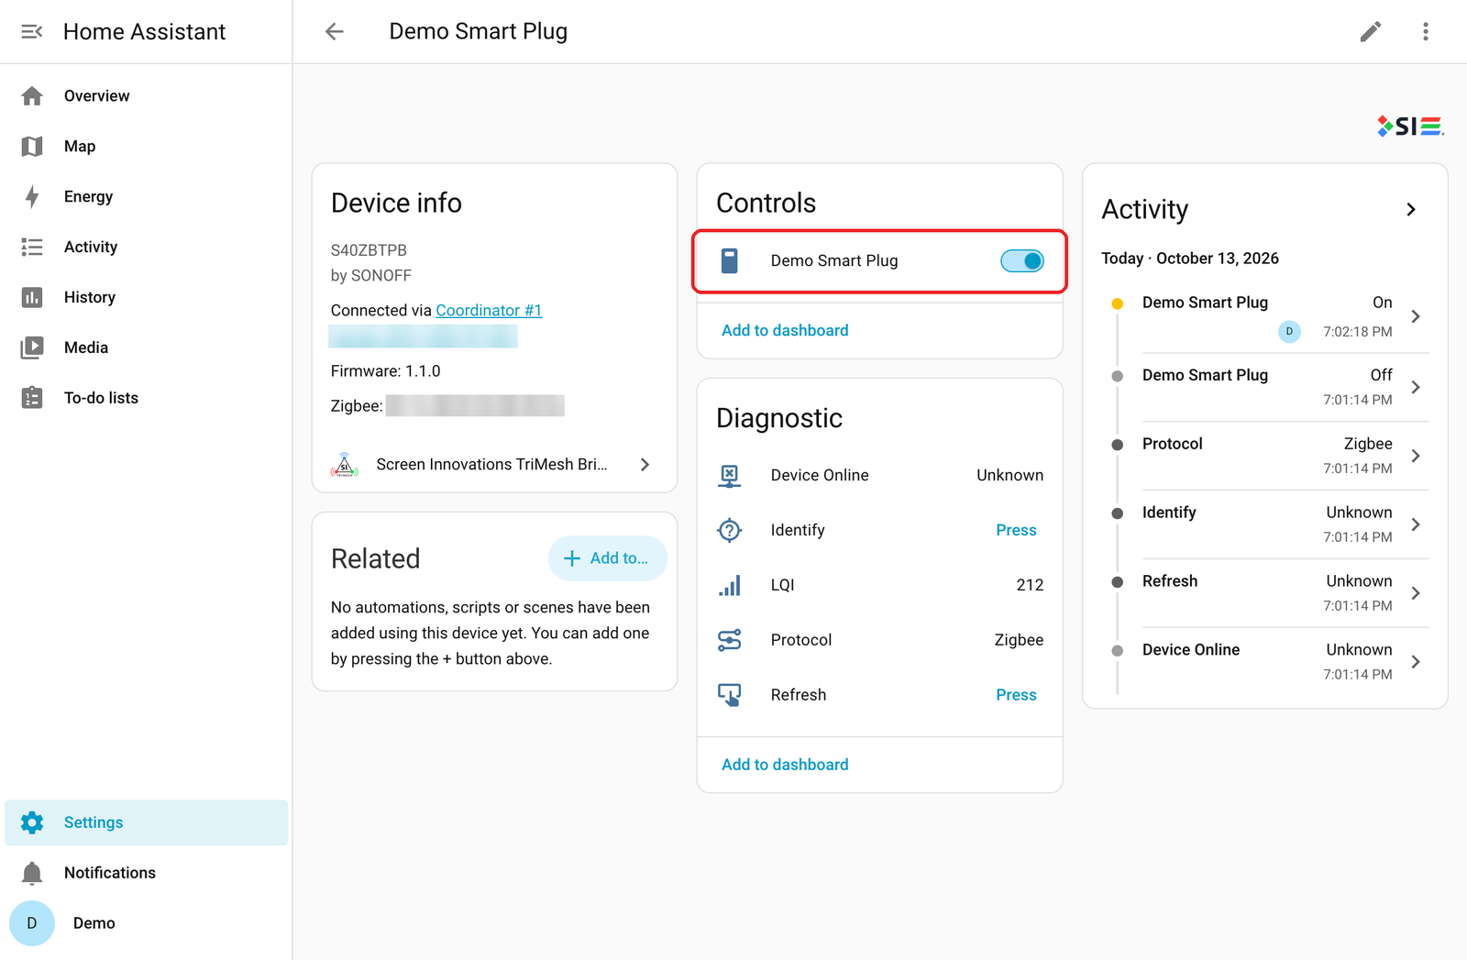Image resolution: width=1467 pixels, height=960 pixels.
Task: Add Diagnostic entities to dashboard
Action: [x=785, y=766]
